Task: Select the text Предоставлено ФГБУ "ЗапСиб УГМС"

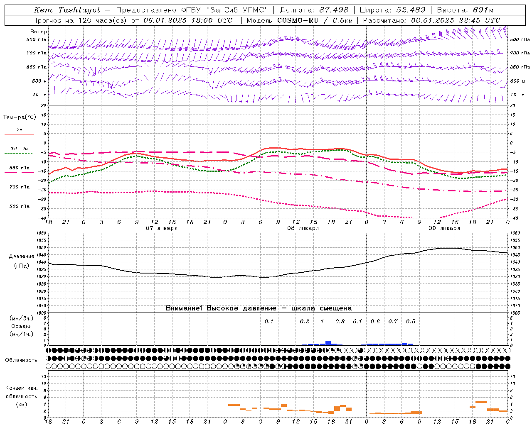Action: 192,10
